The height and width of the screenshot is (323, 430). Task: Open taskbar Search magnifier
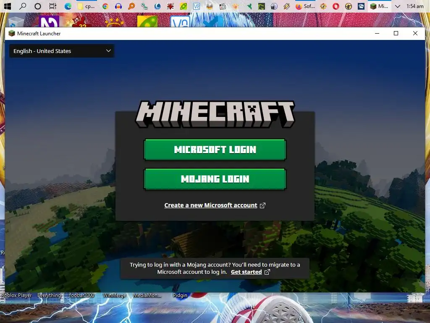(23, 6)
